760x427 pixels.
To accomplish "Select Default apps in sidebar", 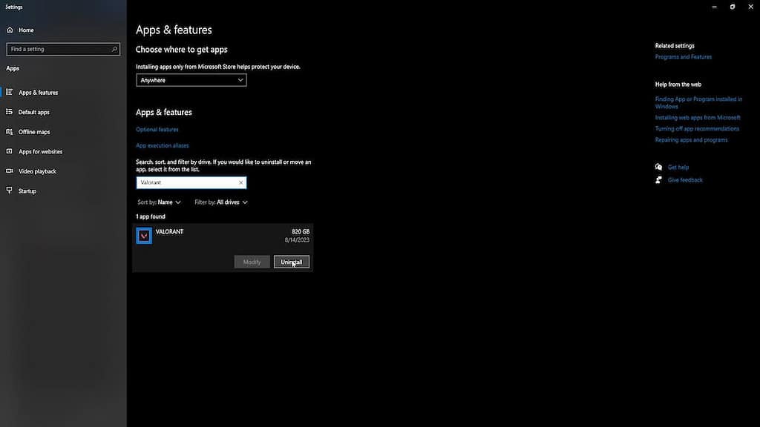I will (63, 113).
